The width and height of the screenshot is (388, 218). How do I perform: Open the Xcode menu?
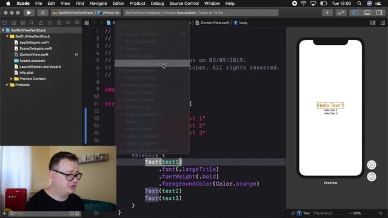[23, 4]
